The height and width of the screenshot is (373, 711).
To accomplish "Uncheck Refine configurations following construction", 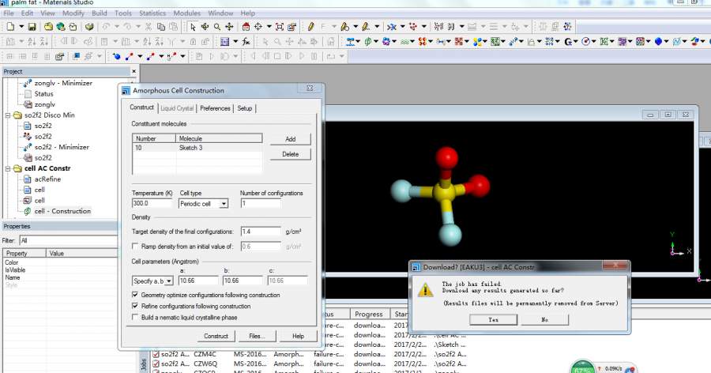I will click(135, 306).
